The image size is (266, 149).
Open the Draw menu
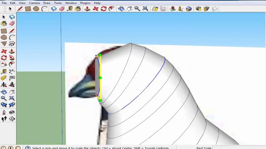[47, 3]
